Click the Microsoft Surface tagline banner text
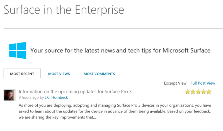 (x=120, y=51)
